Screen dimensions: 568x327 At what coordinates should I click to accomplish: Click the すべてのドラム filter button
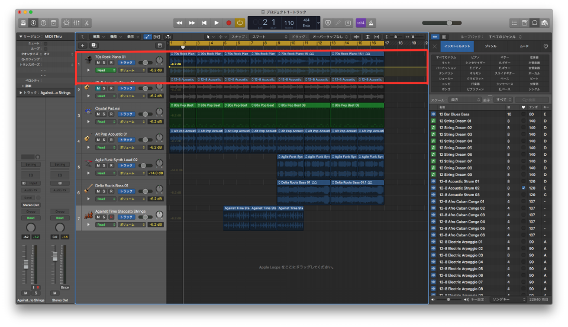[446, 57]
